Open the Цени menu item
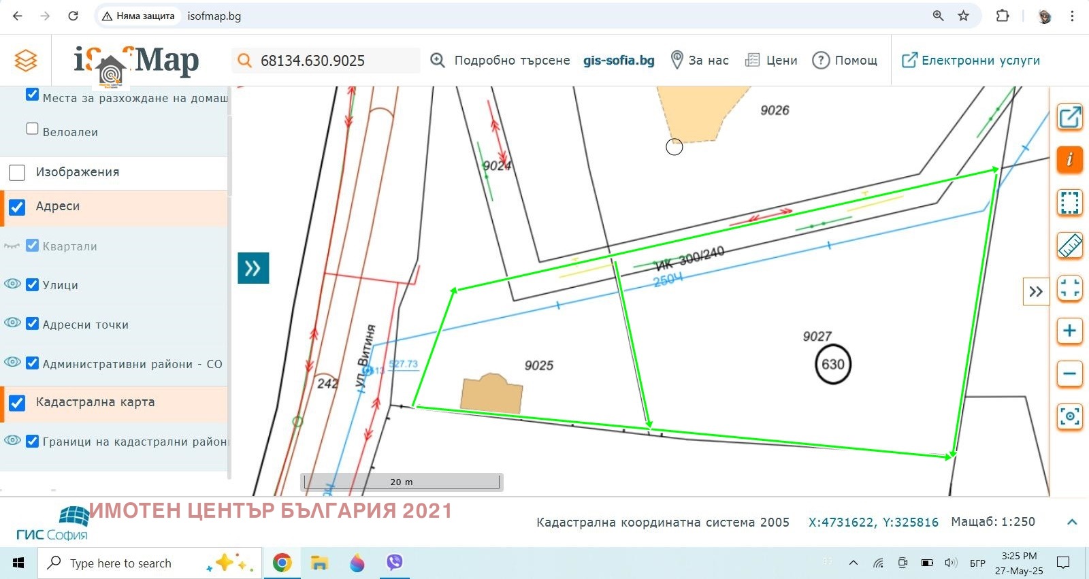 point(771,61)
